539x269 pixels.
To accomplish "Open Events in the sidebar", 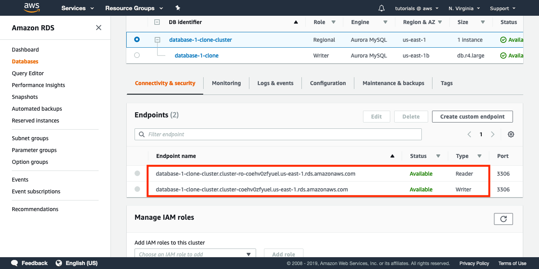I will [20, 180].
